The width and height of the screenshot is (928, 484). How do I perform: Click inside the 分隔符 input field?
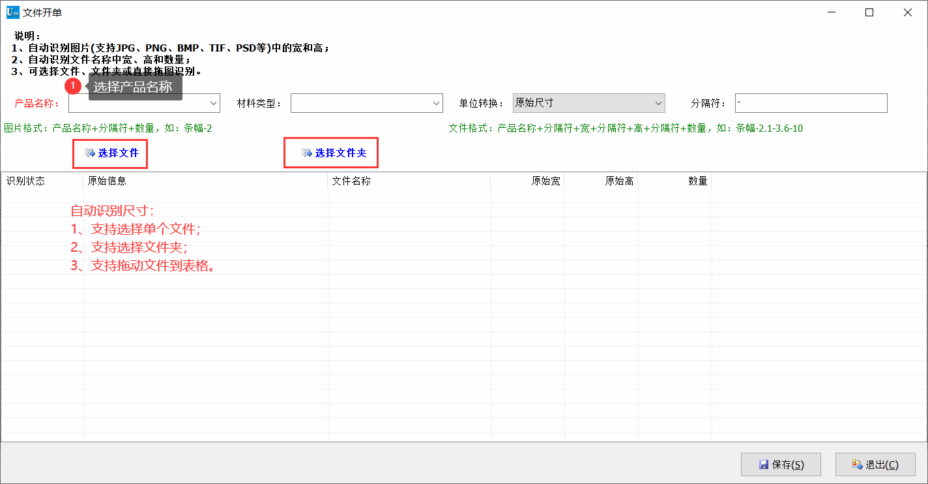(x=811, y=102)
